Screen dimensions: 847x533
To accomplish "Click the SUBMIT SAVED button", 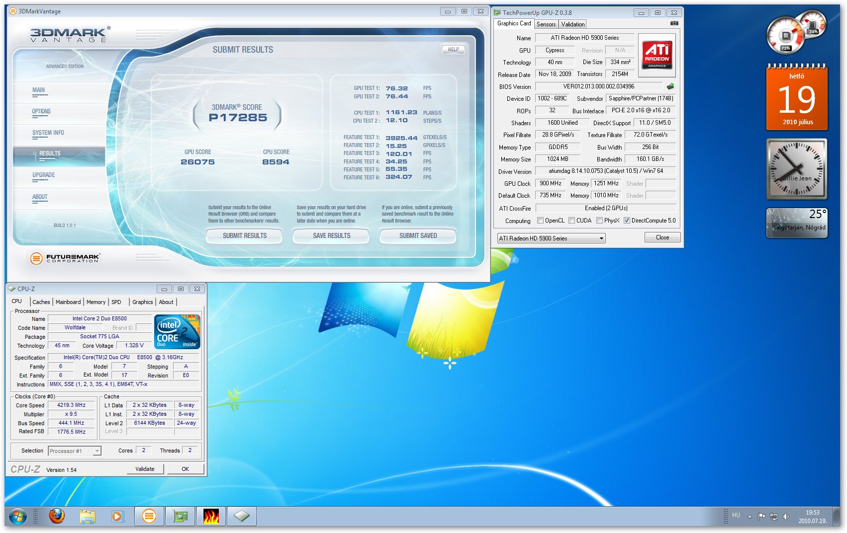I will click(418, 236).
